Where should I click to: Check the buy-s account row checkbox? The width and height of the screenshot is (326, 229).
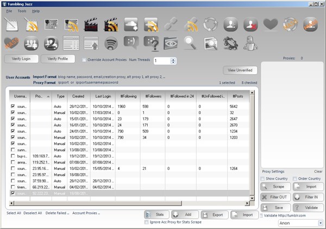pyautogui.click(x=13, y=156)
